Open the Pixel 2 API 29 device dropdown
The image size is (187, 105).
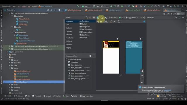point(100,6)
